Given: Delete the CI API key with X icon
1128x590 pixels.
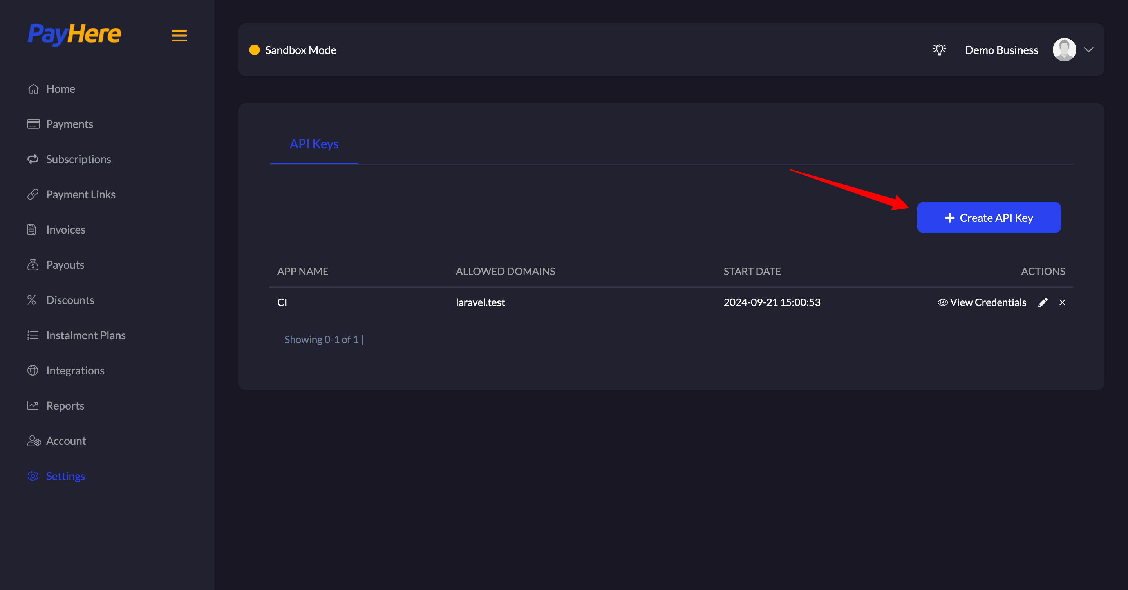Looking at the screenshot, I should (x=1062, y=302).
